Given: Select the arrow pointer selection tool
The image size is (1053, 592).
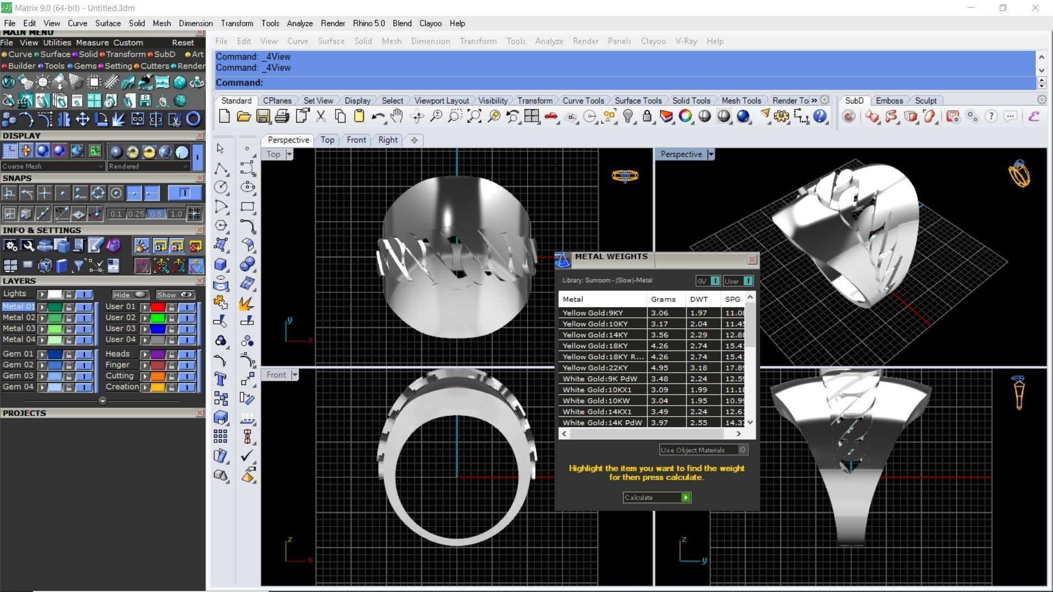Looking at the screenshot, I should point(220,149).
